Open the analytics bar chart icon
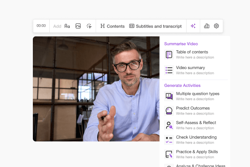The height and width of the screenshot is (167, 250). click(207, 26)
